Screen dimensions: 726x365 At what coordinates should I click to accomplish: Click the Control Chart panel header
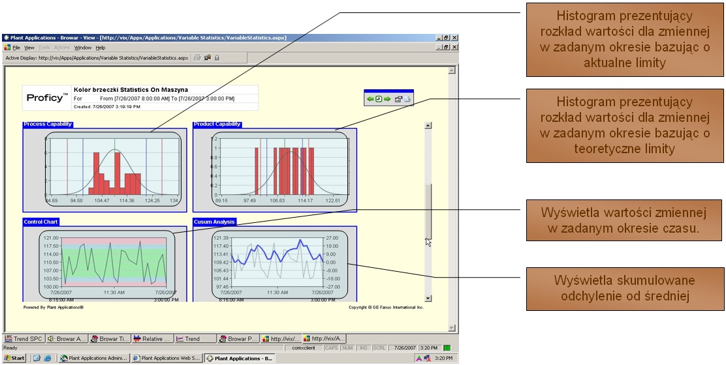tap(41, 222)
